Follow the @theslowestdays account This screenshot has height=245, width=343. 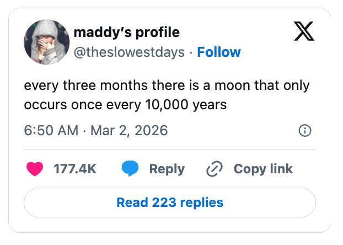[x=219, y=52]
